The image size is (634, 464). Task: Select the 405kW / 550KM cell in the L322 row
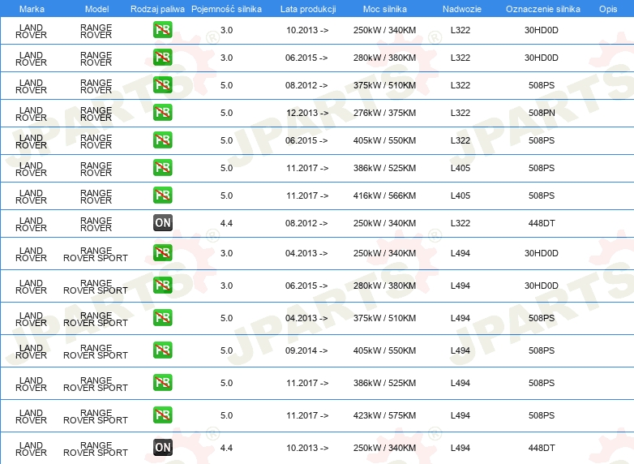(384, 140)
